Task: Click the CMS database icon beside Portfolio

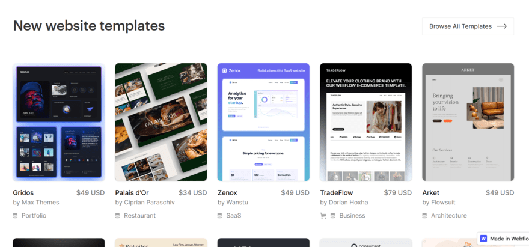Action: (15, 215)
